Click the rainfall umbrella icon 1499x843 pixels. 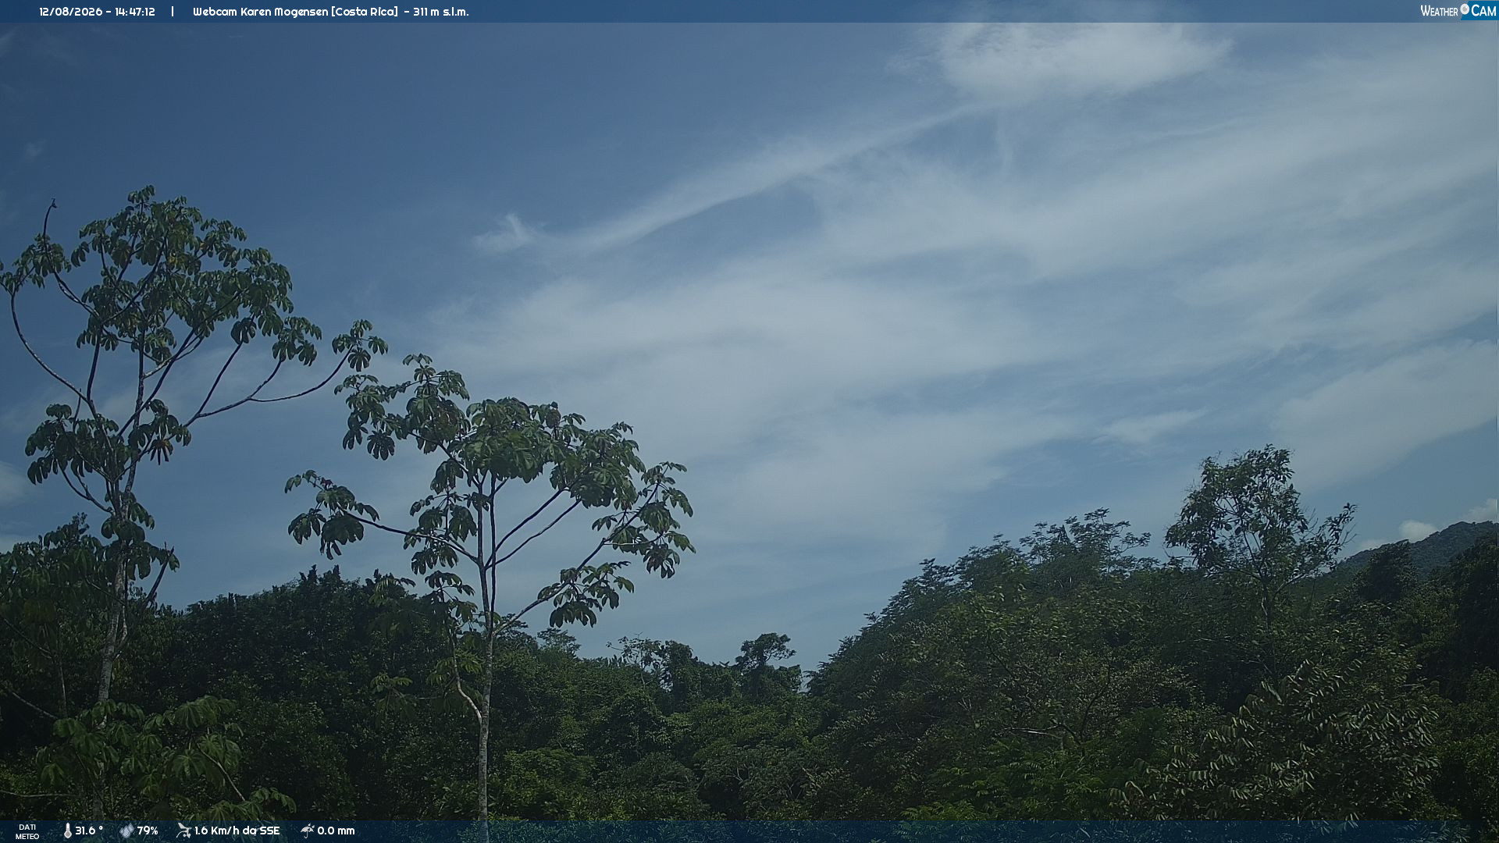307,831
